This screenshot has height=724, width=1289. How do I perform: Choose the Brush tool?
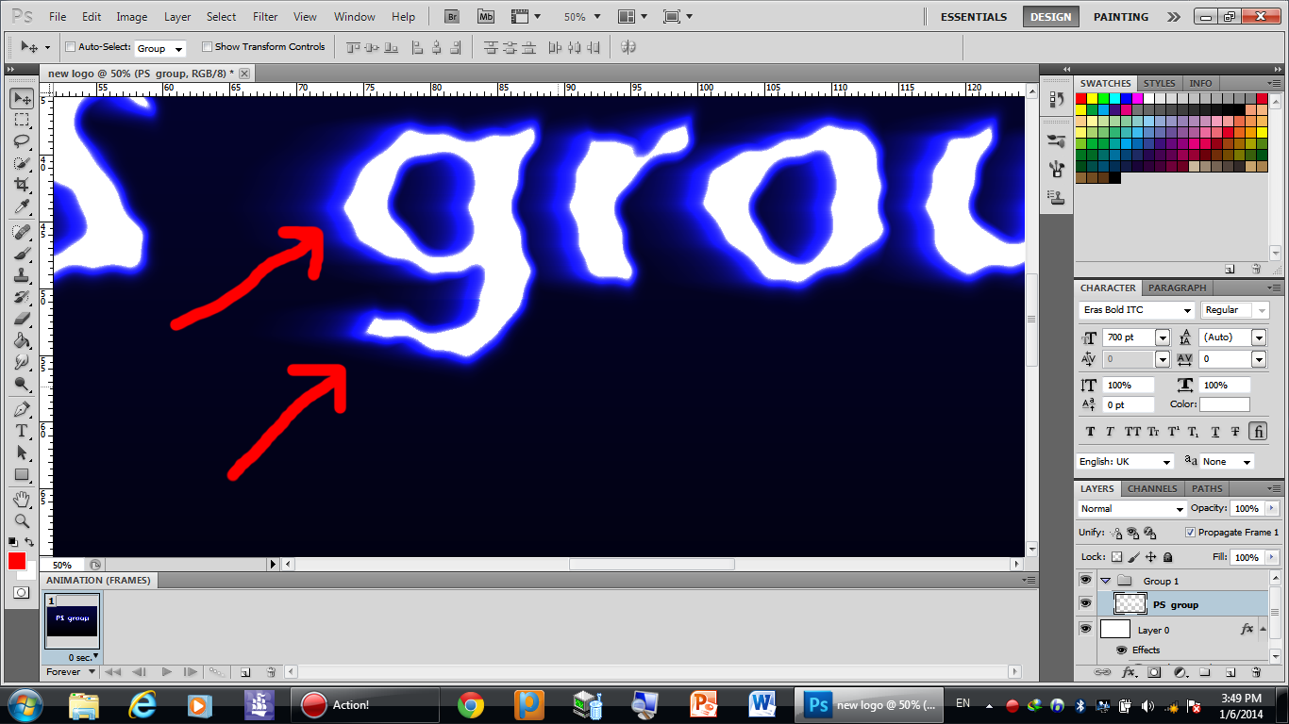pyautogui.click(x=22, y=253)
